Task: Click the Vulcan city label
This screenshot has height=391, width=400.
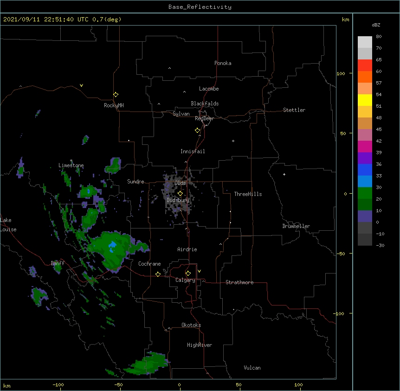Action: click(x=252, y=368)
